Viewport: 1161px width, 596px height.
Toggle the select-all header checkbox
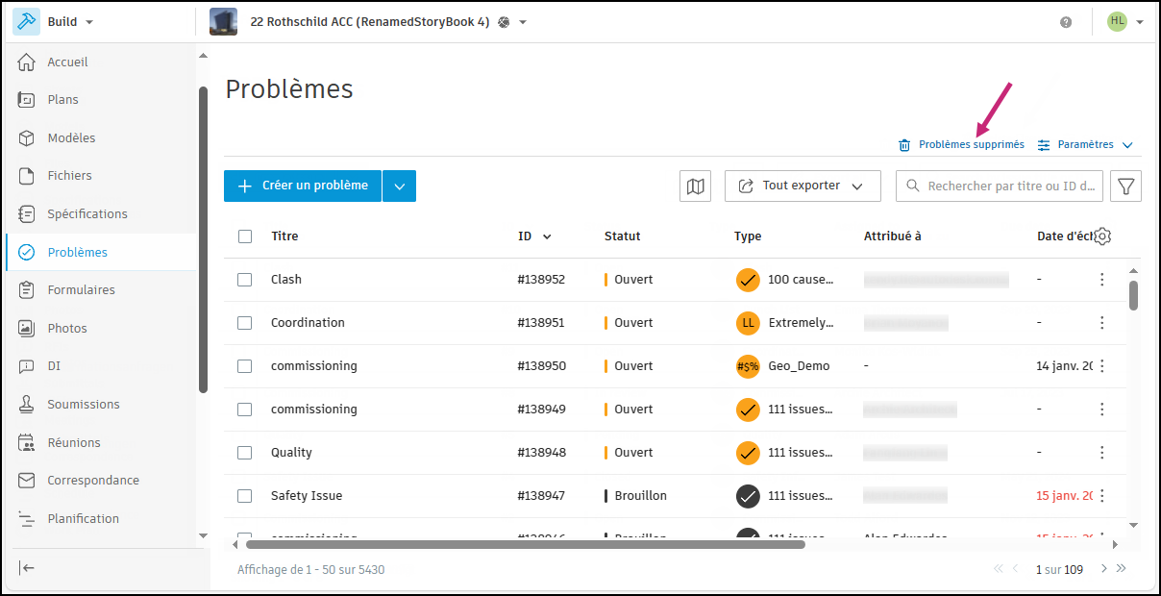[x=245, y=236]
